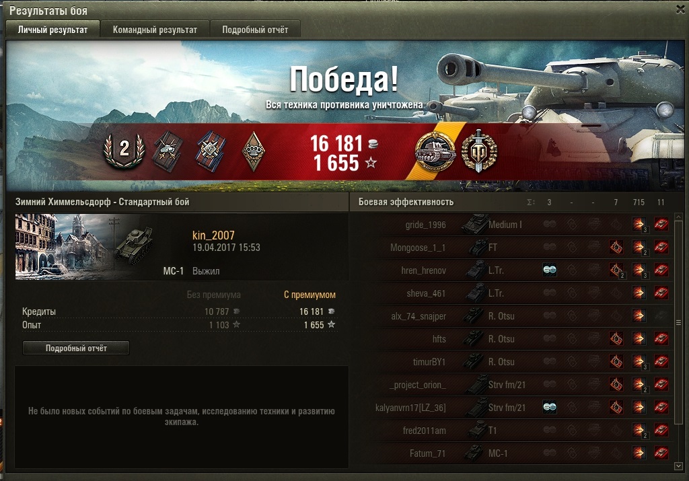This screenshot has width=689, height=481.
Task: Click player name kin_2007
Action: (213, 235)
